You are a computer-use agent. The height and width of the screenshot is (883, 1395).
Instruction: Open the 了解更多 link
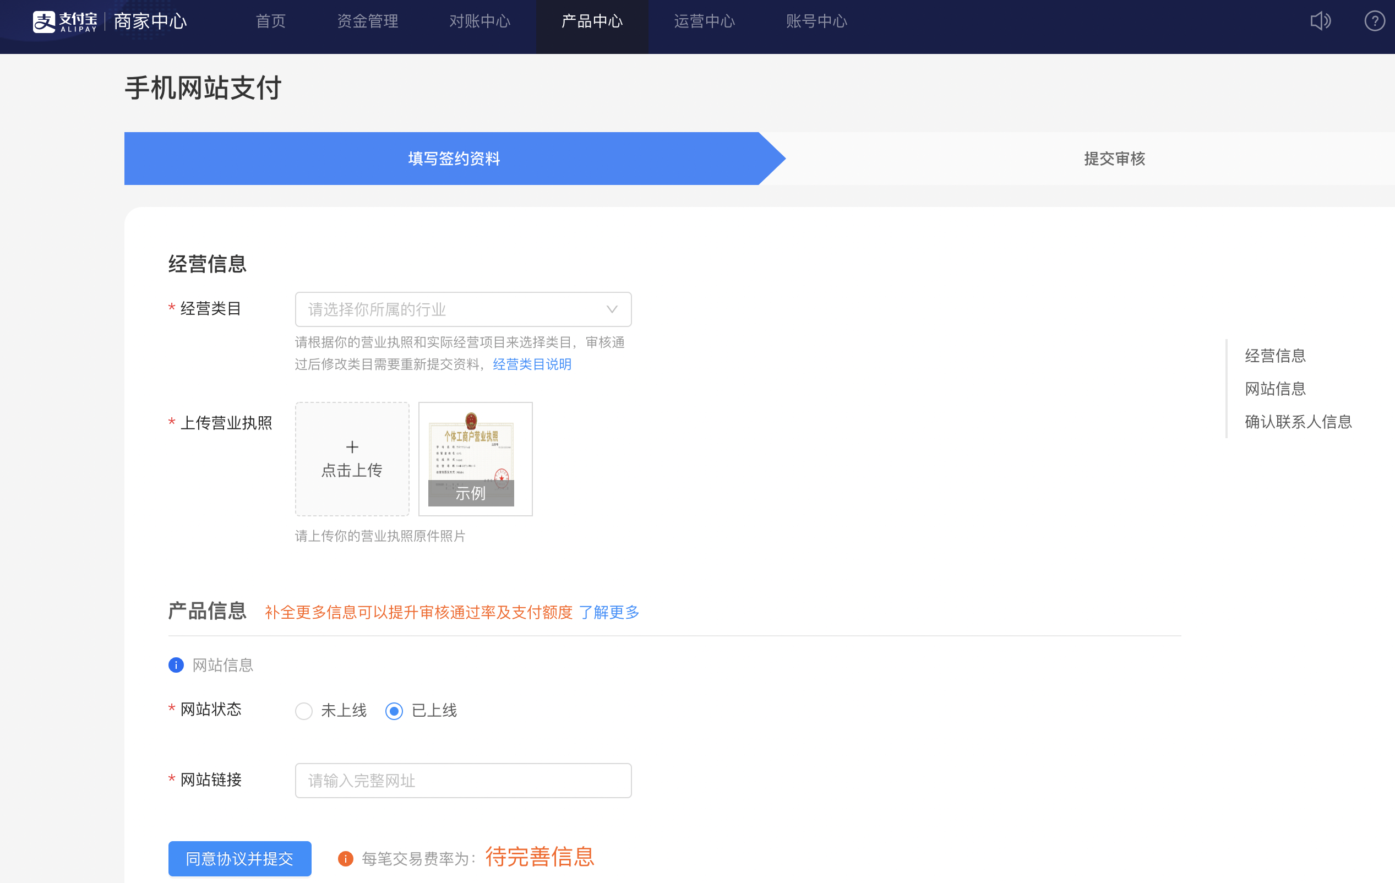tap(609, 612)
